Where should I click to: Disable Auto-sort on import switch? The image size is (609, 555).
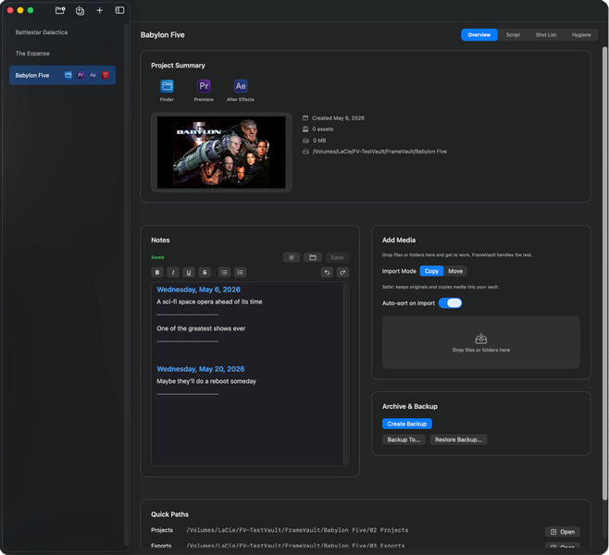[x=451, y=303]
